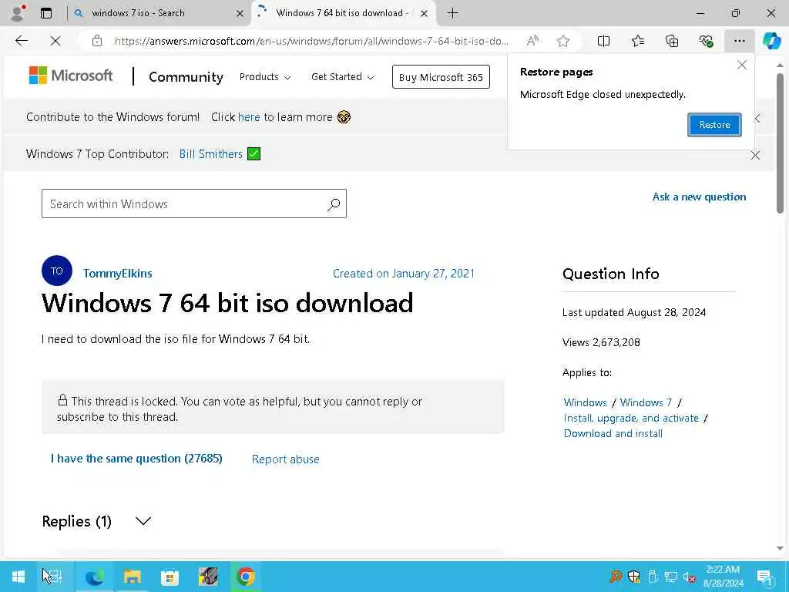Screen dimensions: 789x592
Task: Open the TommyElkins profile link
Action: point(118,274)
